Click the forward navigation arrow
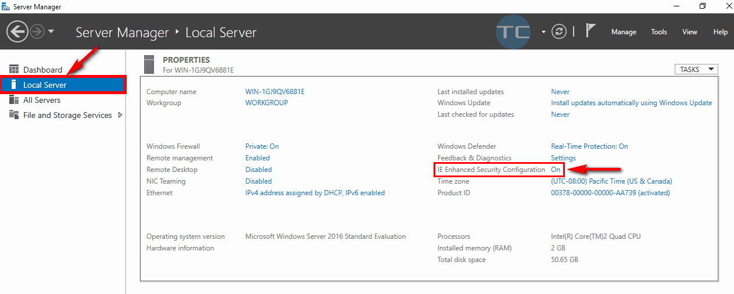This screenshot has width=734, height=294. point(37,31)
